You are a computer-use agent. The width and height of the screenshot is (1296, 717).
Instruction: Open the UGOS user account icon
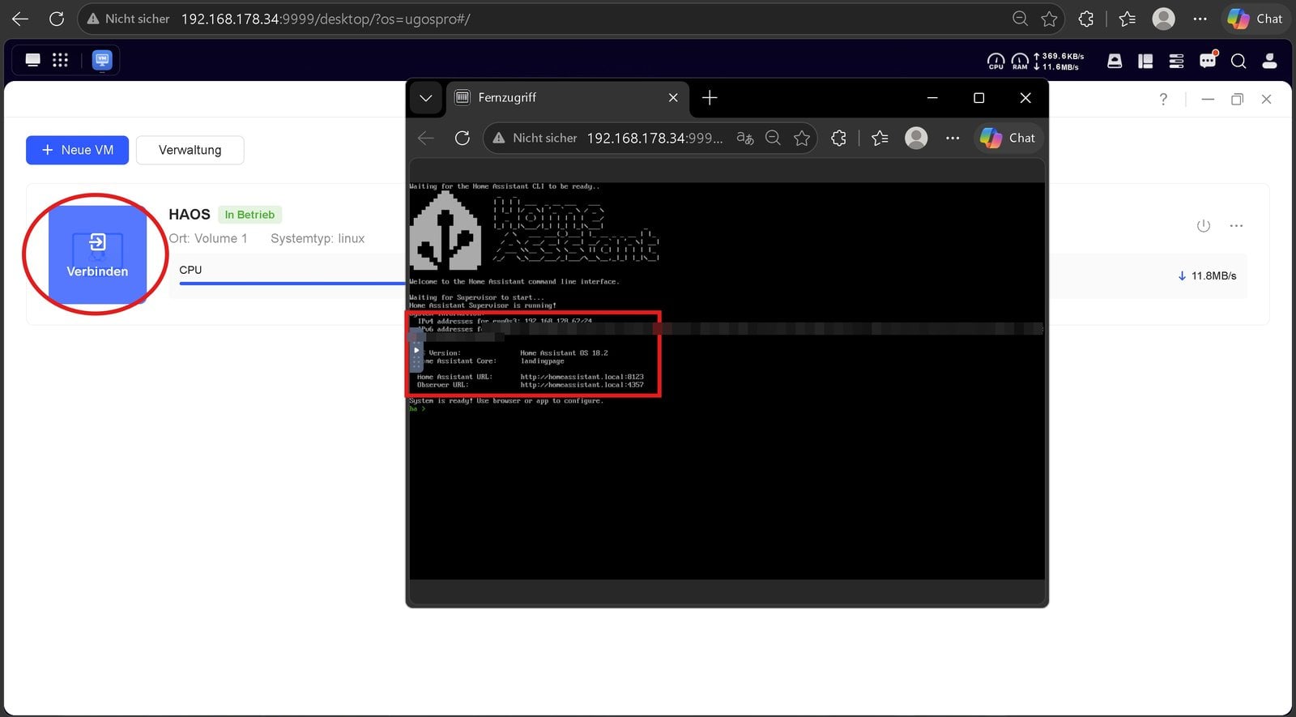1269,61
